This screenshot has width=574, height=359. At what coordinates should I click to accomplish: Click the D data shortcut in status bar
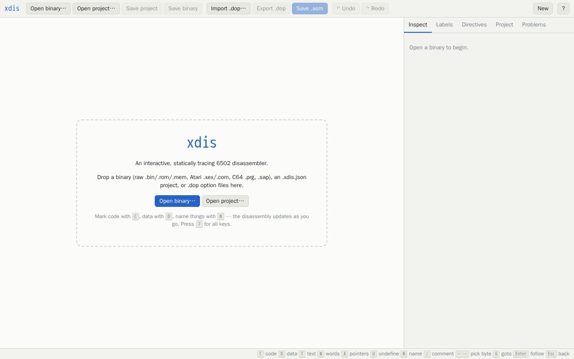pyautogui.click(x=288, y=354)
